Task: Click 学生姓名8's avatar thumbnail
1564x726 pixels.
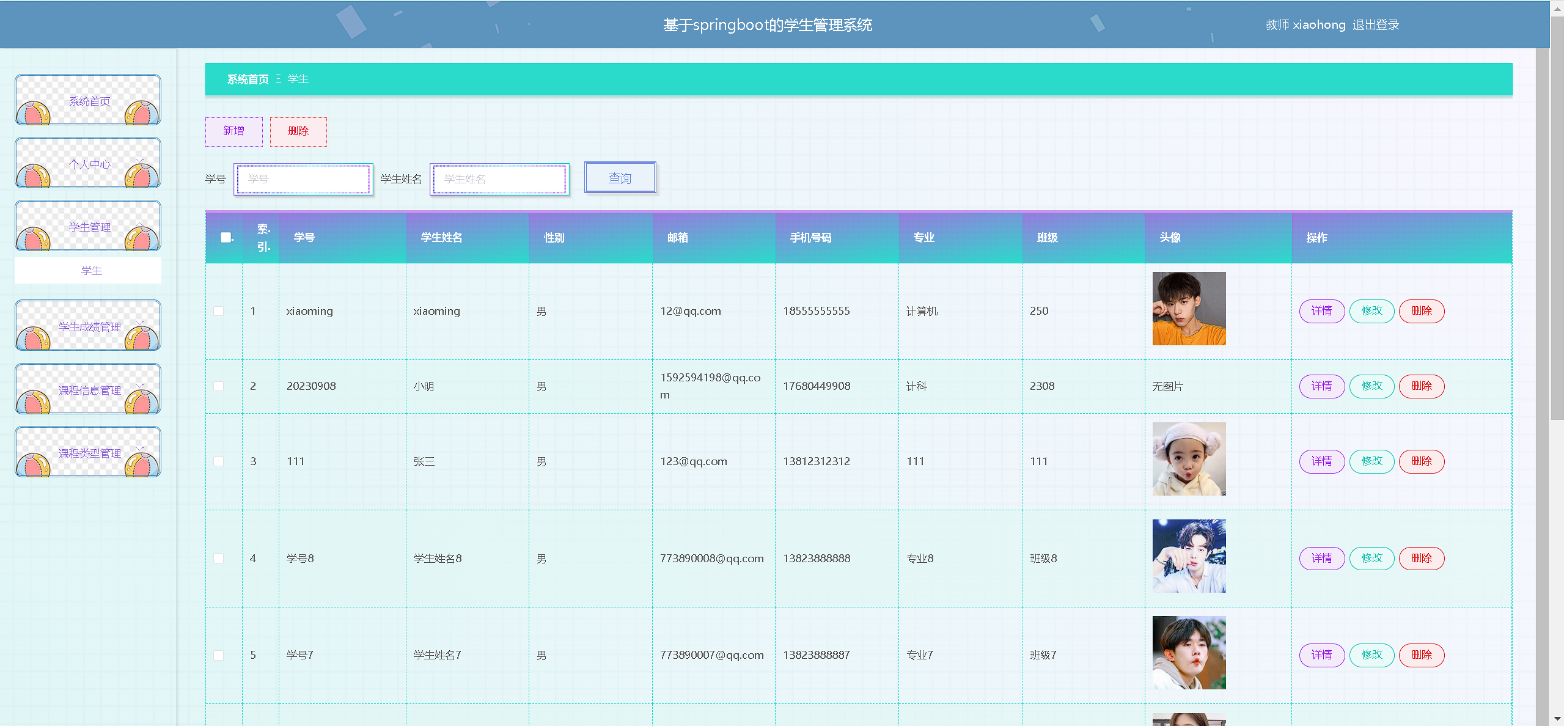Action: 1189,556
